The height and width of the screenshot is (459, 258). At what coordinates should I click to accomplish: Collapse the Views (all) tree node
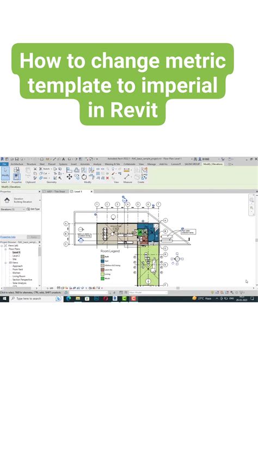[2, 246]
